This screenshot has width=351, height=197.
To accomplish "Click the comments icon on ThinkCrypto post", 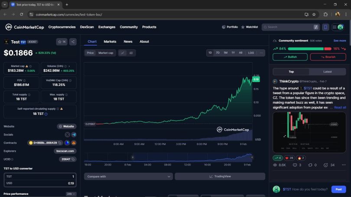I will point(295,165).
